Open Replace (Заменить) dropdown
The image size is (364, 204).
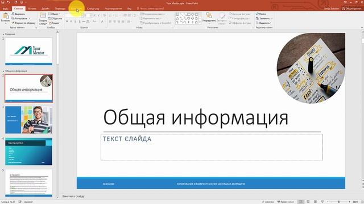click(x=264, y=18)
